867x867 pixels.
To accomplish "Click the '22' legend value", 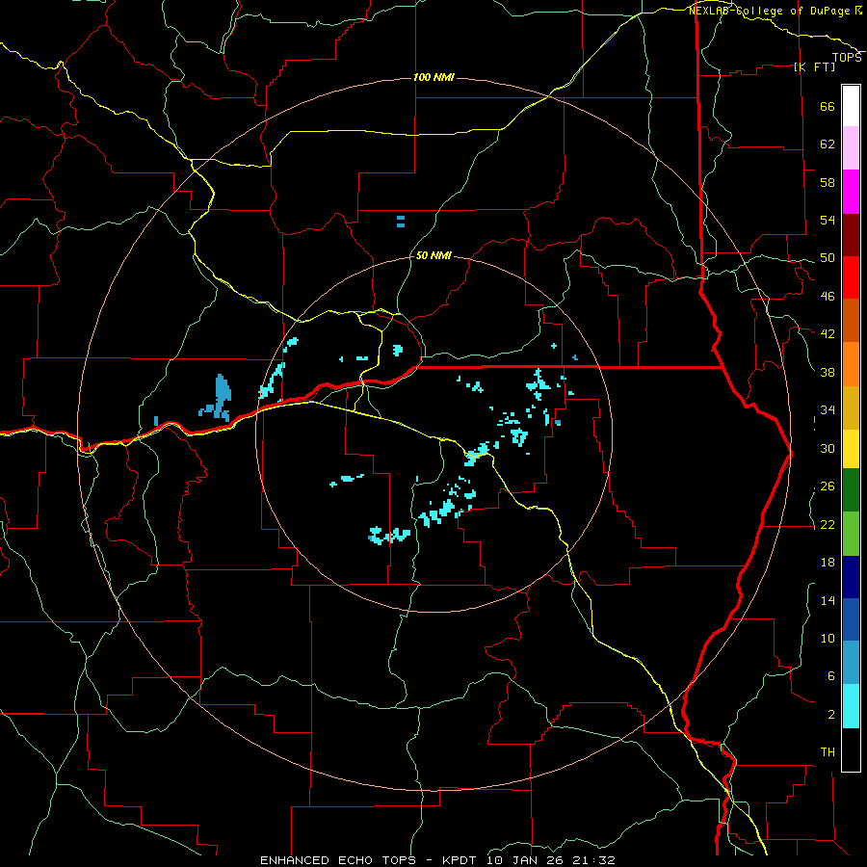I will click(828, 524).
